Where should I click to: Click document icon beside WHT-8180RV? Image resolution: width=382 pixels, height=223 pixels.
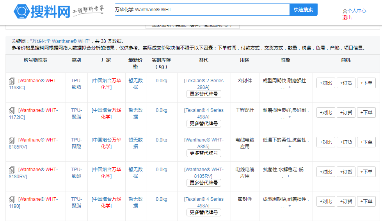12,170
